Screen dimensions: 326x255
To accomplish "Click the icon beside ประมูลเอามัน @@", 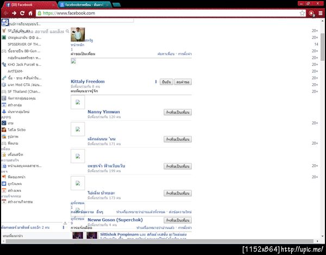I will (x=4, y=38).
